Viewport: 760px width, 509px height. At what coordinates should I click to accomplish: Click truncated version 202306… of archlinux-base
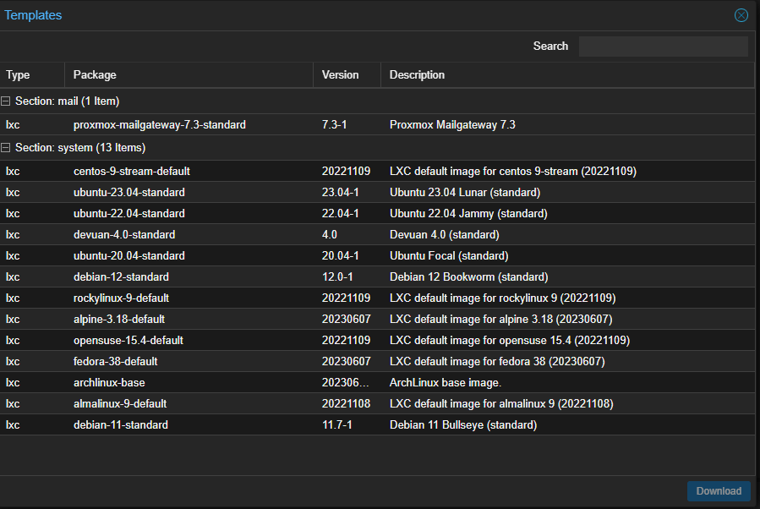pyautogui.click(x=346, y=382)
